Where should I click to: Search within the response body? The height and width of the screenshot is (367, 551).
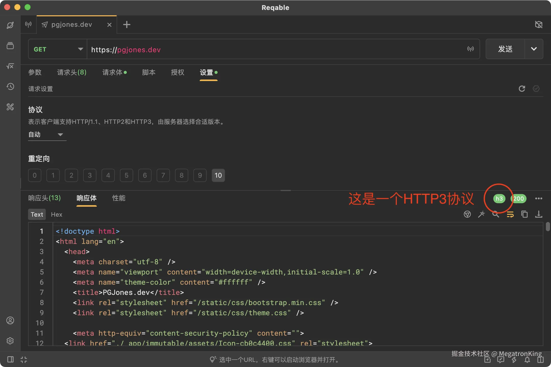pos(496,214)
